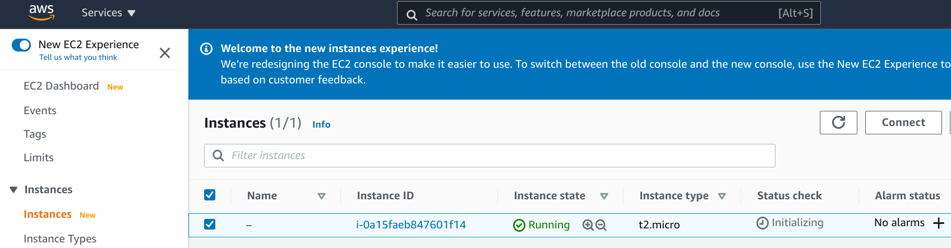Close the New EC2 Experience panel
Screen dimensions: 951x248
pos(165,53)
